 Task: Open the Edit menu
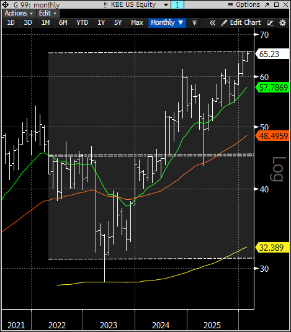pyautogui.click(x=48, y=13)
